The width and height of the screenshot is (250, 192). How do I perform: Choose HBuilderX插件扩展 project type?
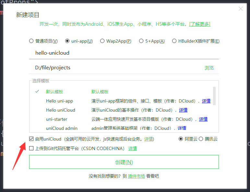click(x=174, y=41)
